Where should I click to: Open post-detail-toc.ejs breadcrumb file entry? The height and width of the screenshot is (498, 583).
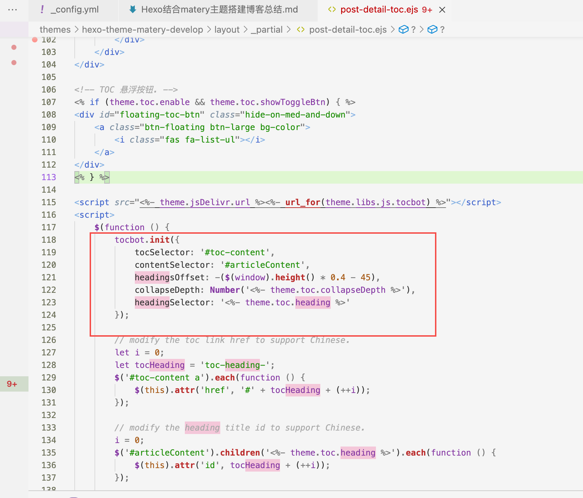click(x=348, y=30)
